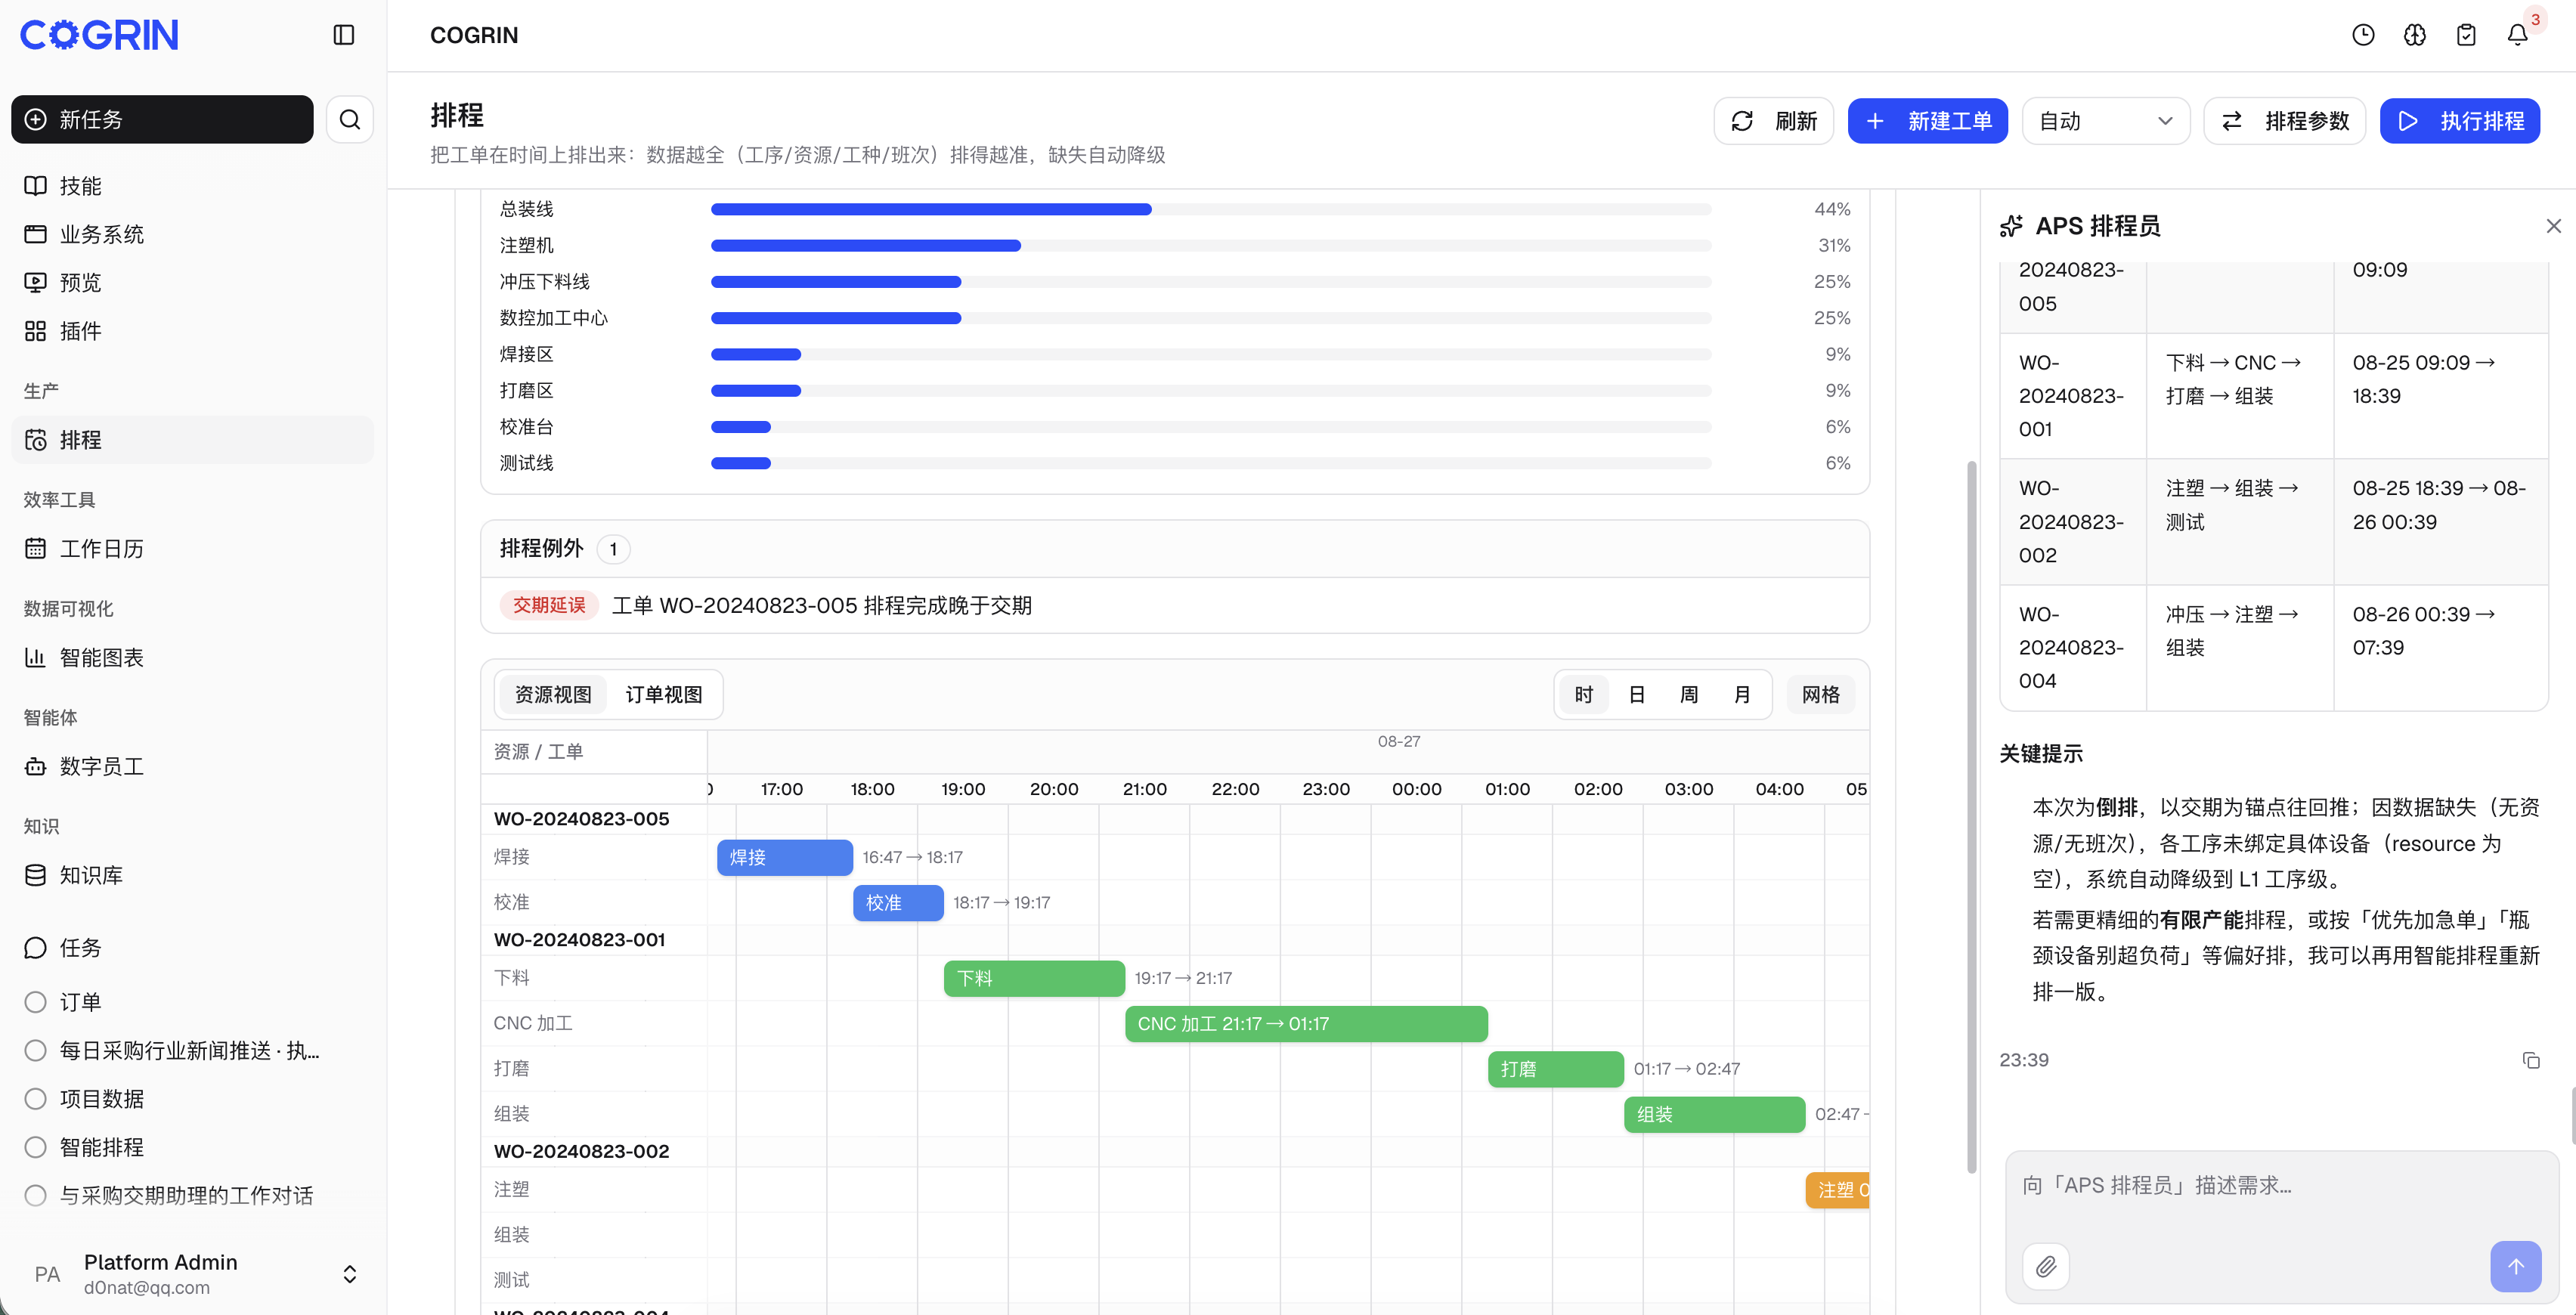Open 技能 from sidebar
Screen dimensions: 2576x1315
[x=193, y=186]
